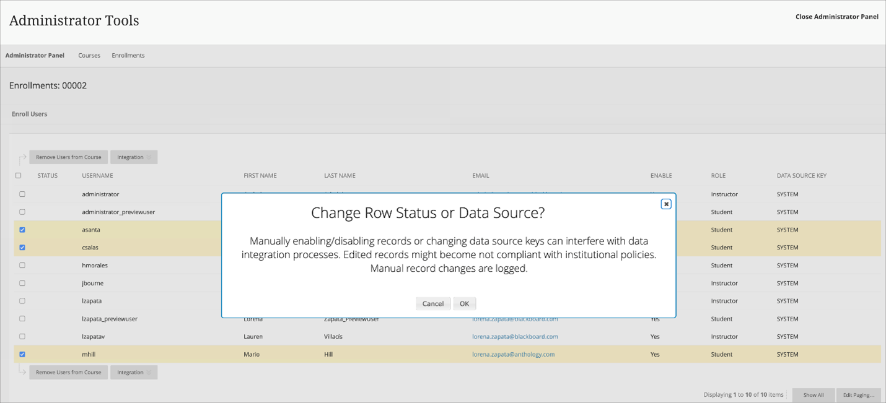This screenshot has width=886, height=403.
Task: Return to Administrator Panel breadcrumb
Action: (35, 56)
